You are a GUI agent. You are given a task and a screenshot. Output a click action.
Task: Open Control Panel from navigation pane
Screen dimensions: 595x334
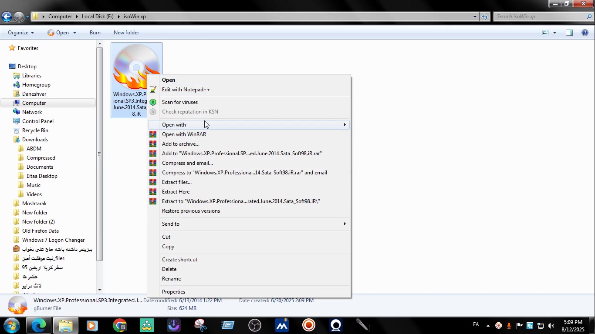pos(38,121)
